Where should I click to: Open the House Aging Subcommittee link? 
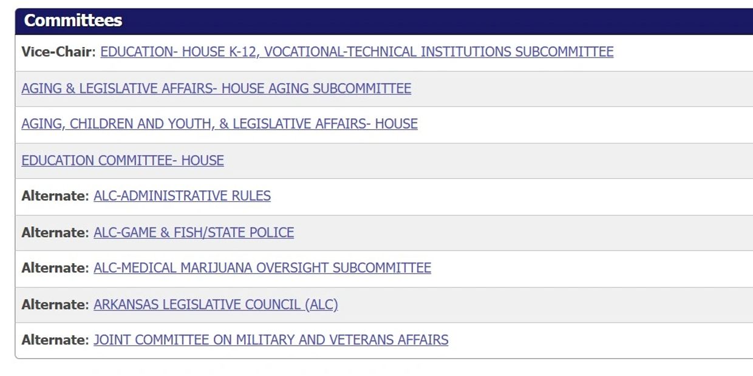pyautogui.click(x=216, y=89)
